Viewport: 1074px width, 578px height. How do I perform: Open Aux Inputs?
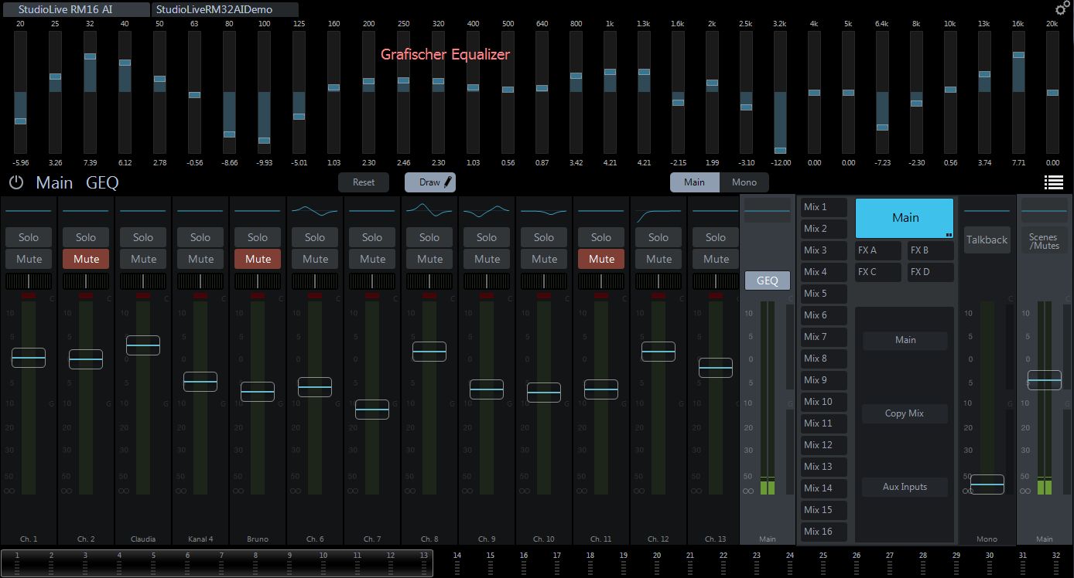(905, 487)
